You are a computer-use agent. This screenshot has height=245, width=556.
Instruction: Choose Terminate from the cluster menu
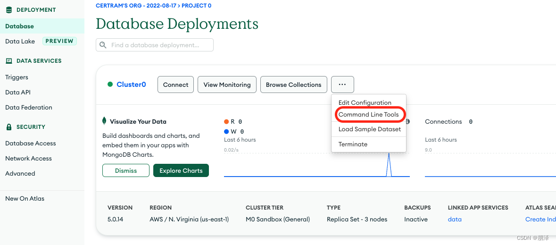coord(353,144)
